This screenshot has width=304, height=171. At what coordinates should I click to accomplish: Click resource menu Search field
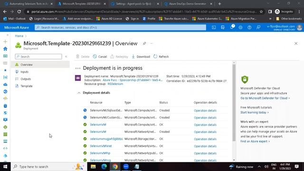[x=38, y=57]
